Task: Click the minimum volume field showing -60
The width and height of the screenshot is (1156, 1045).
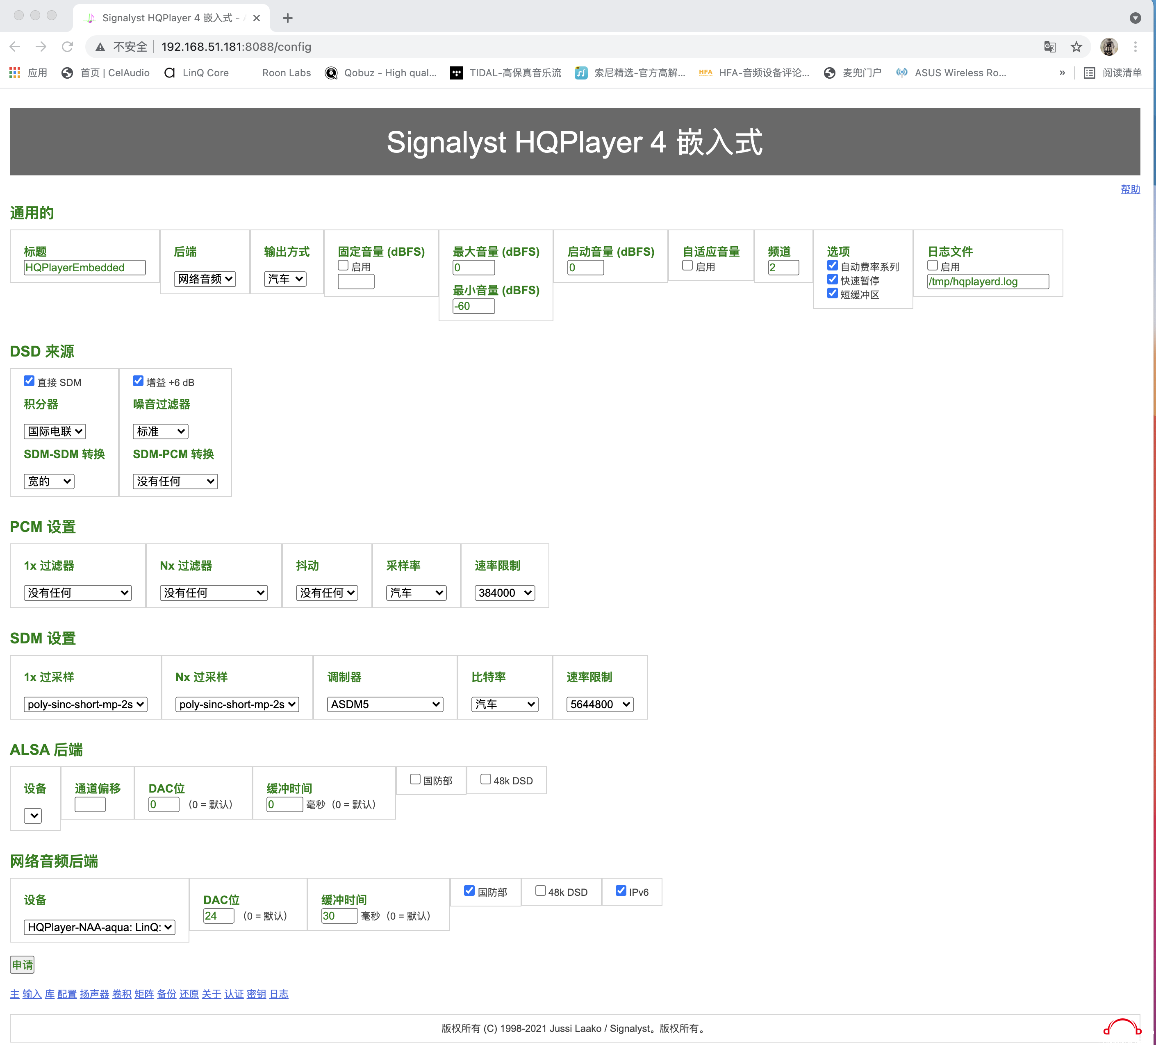Action: pos(473,306)
